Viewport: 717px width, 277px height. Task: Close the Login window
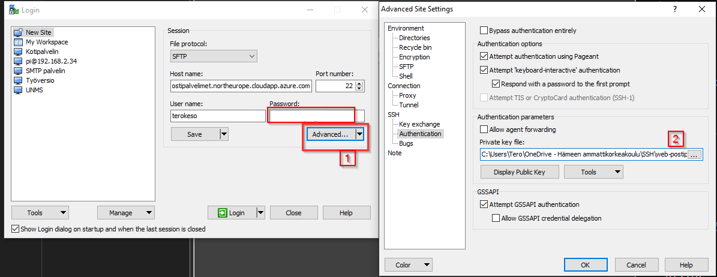click(364, 10)
